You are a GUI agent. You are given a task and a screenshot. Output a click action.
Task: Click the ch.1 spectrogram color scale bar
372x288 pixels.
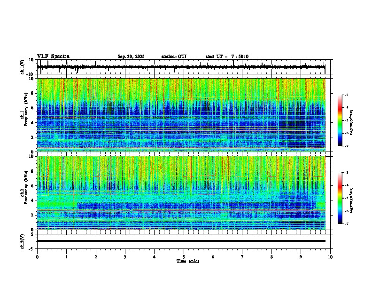click(x=340, y=120)
